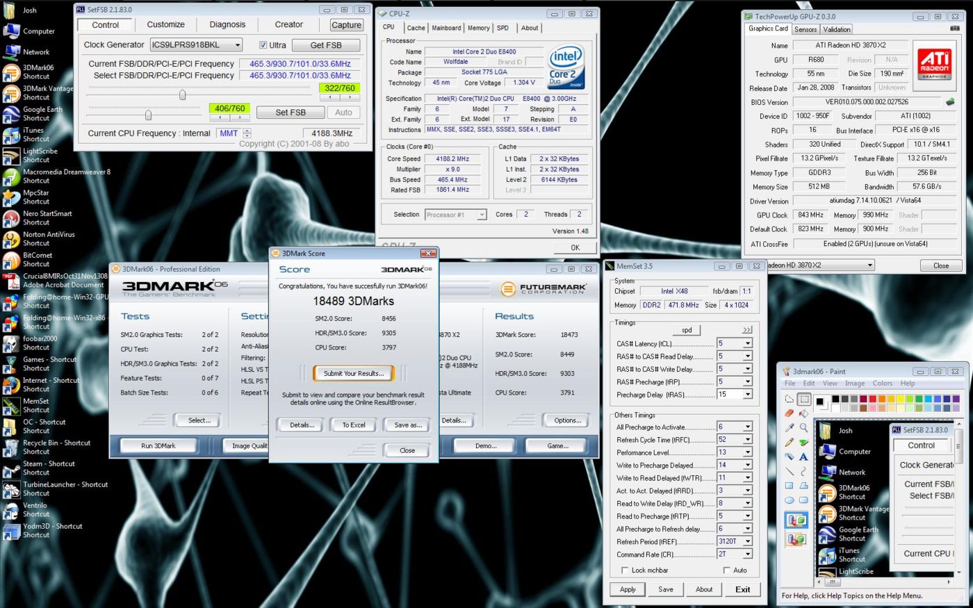Click the Processor #1 selection box in CPU-Z

455,215
